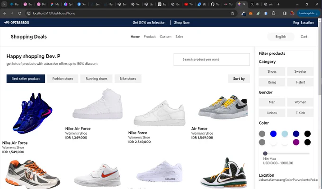This screenshot has width=322, height=189.
Task: Open the Extensions puzzle-piece icon
Action: pos(273,13)
